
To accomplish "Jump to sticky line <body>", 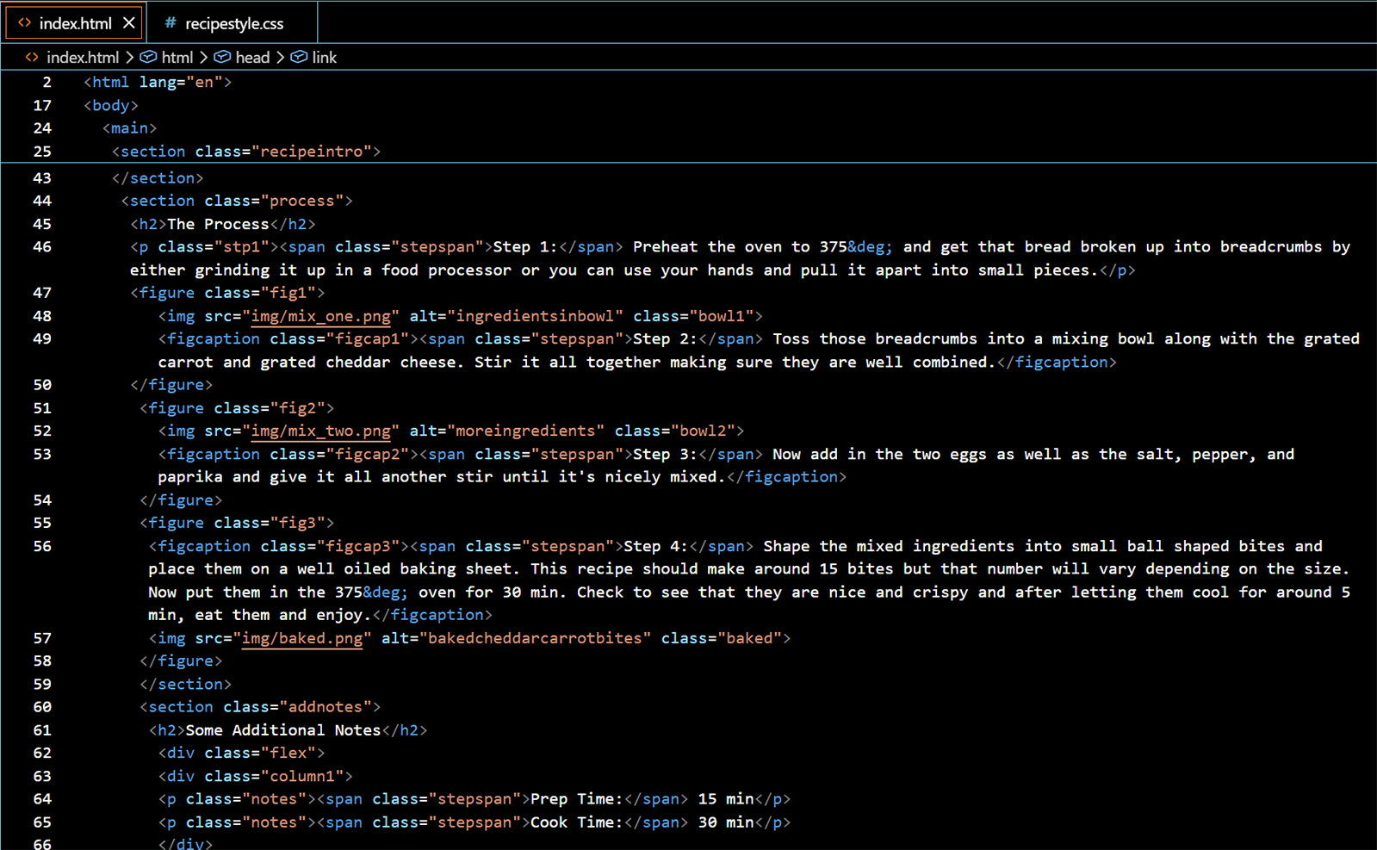I will (111, 105).
